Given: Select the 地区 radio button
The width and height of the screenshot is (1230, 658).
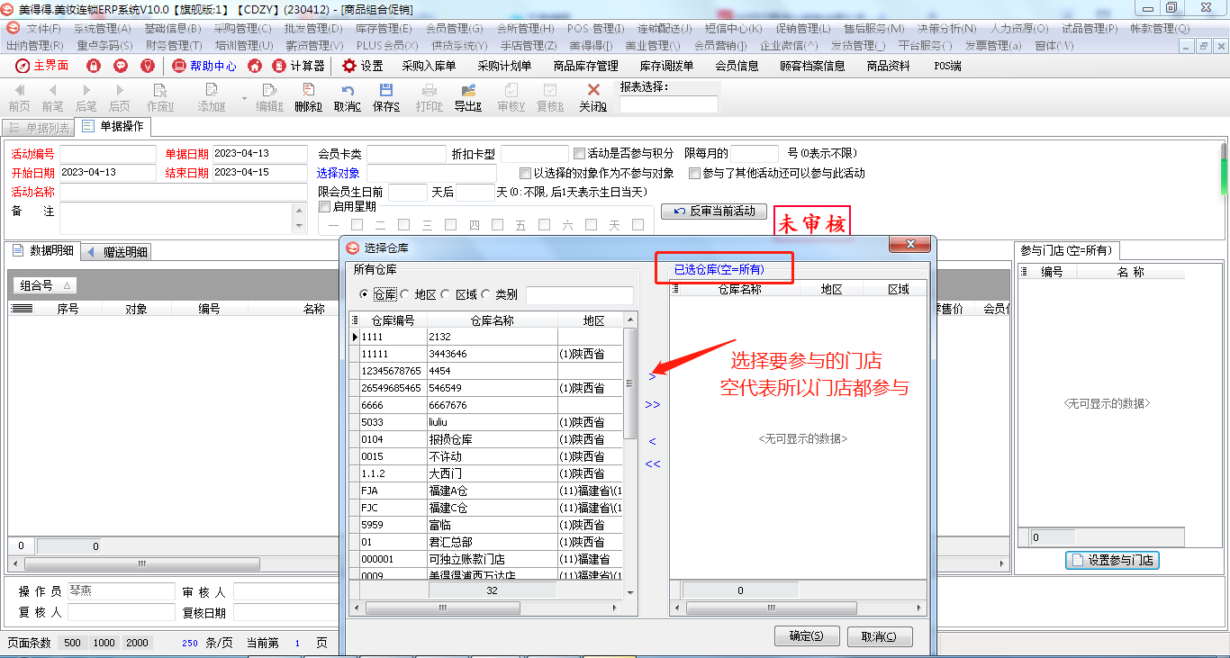Looking at the screenshot, I should [405, 294].
